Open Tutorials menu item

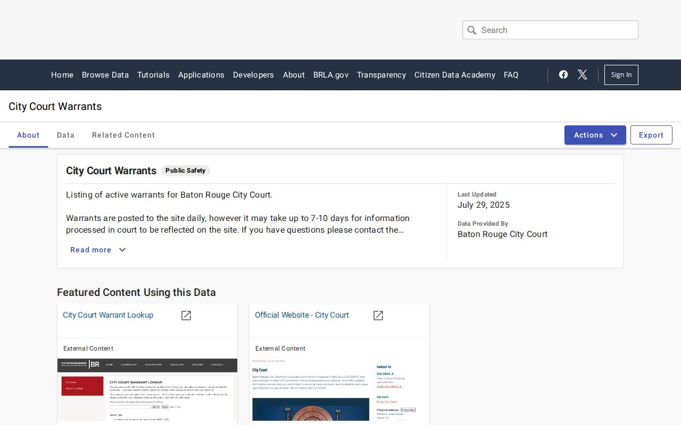coord(153,75)
